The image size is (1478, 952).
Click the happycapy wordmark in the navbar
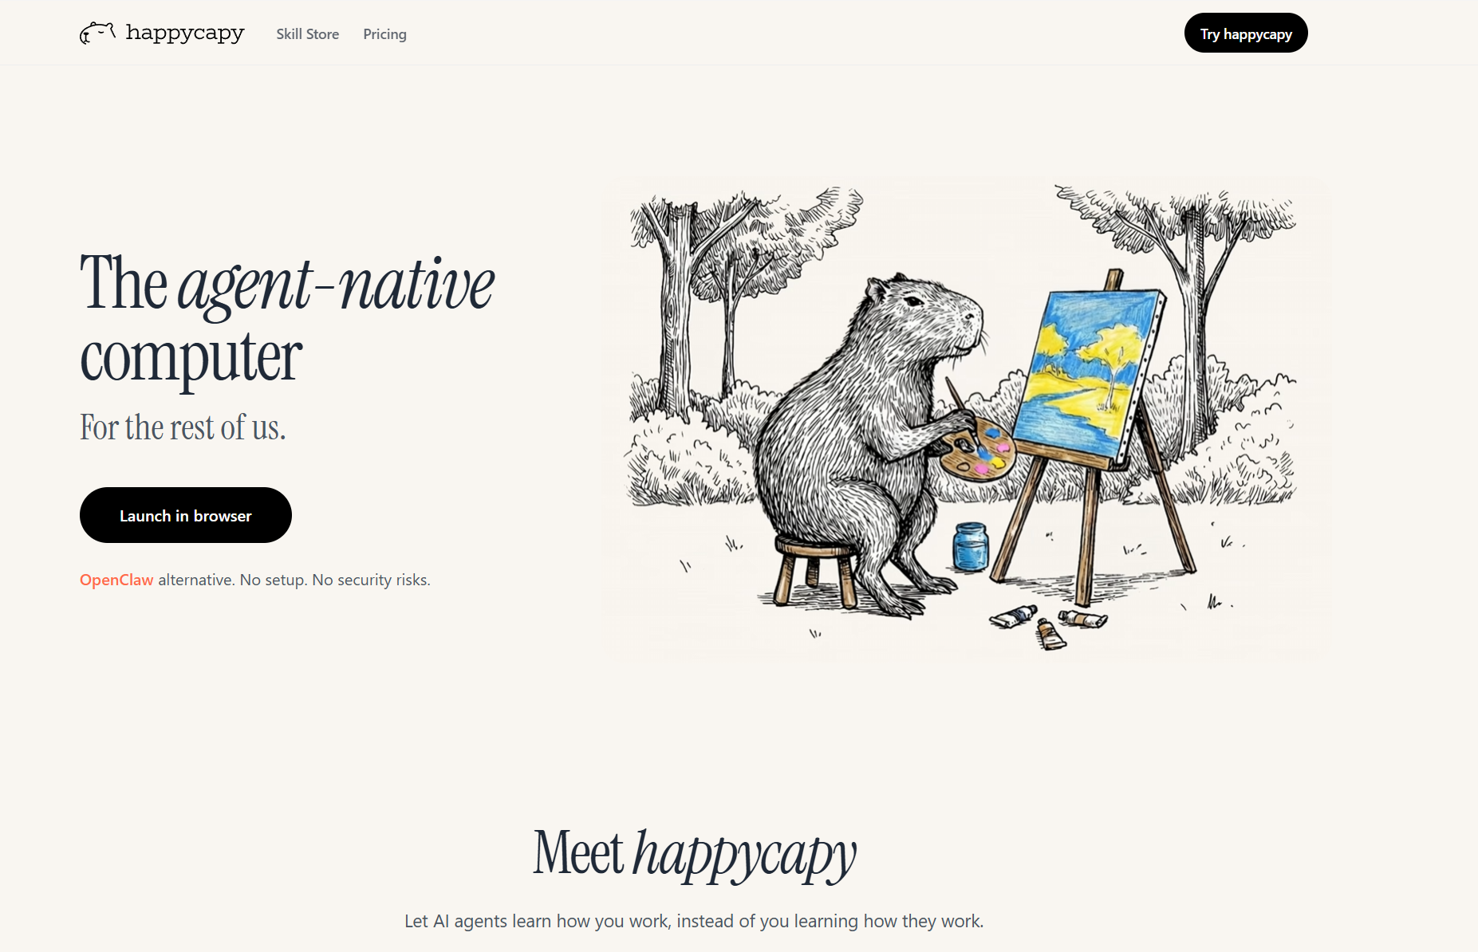185,33
